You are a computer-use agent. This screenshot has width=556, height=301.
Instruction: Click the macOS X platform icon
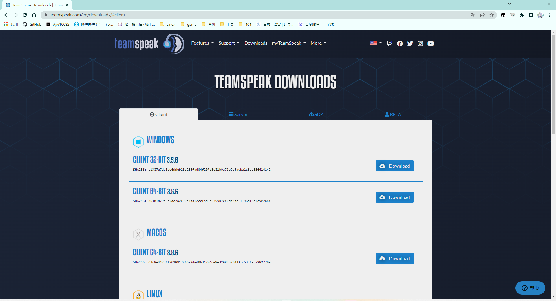(x=138, y=234)
